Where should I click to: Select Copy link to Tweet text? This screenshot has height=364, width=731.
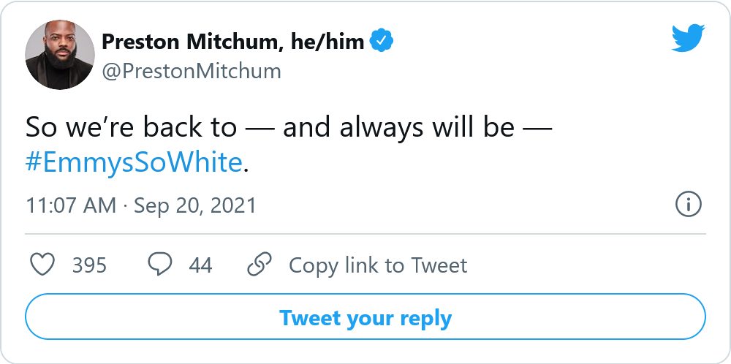coord(378,265)
